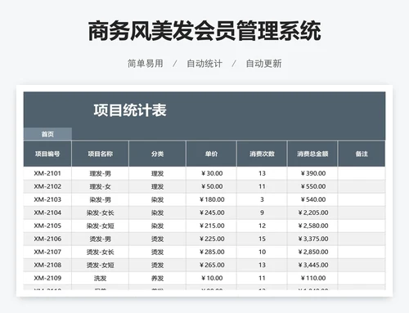Click total amount ¥3,445.00

pos(313,265)
